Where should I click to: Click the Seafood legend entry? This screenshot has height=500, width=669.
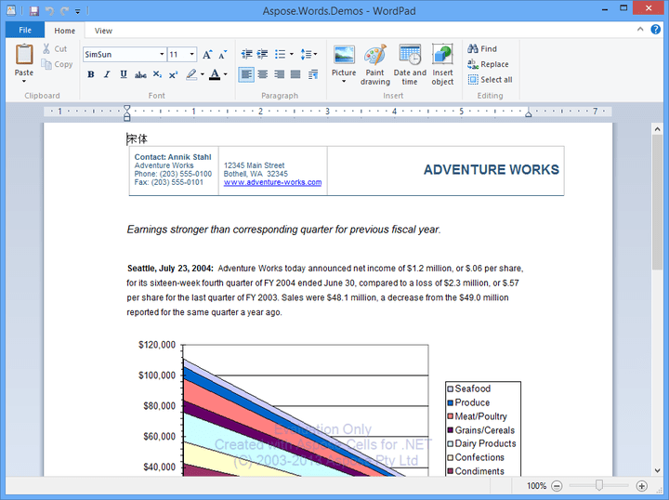[x=469, y=388]
